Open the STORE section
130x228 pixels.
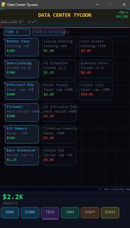[30, 213]
